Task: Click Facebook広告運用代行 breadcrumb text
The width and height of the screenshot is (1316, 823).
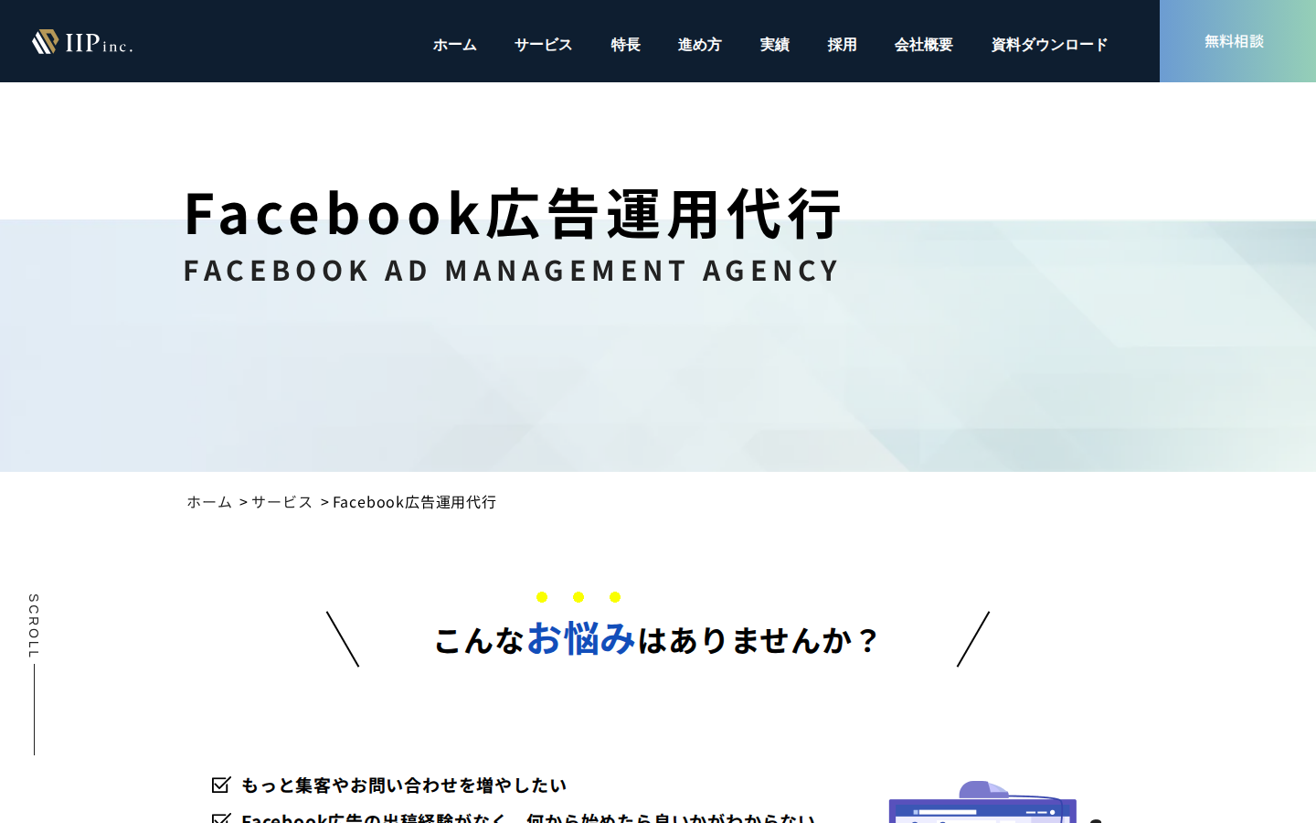Action: [414, 502]
